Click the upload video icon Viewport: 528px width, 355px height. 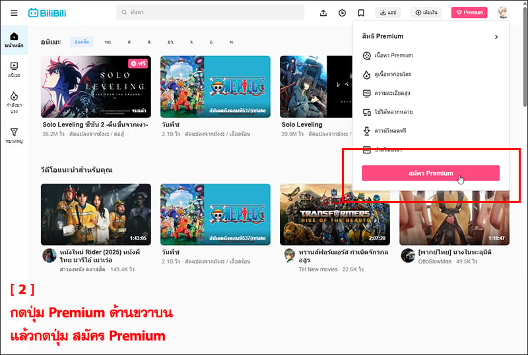coord(323,13)
